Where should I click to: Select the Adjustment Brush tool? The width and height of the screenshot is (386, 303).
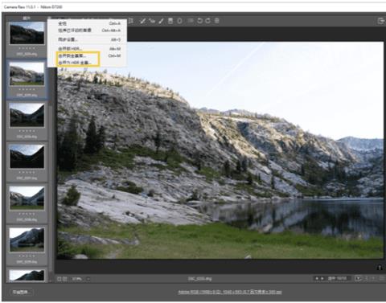[x=161, y=21]
